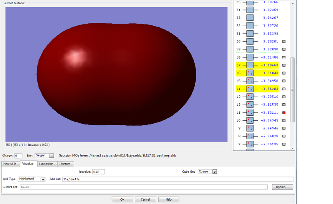The height and width of the screenshot is (204, 333).
Task: Click the occupied orbital box of MO 10
Action: (250, 120)
